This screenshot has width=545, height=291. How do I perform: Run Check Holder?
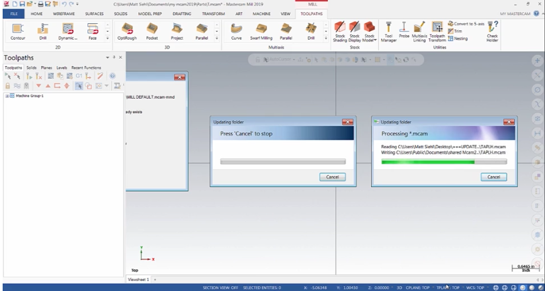(492, 32)
